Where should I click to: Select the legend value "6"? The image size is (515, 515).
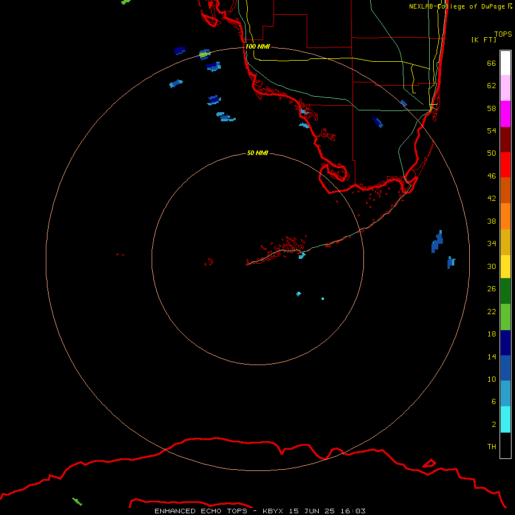coord(493,402)
